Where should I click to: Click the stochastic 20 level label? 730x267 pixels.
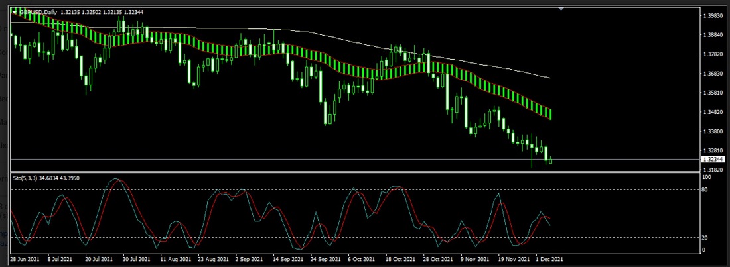[706, 237]
